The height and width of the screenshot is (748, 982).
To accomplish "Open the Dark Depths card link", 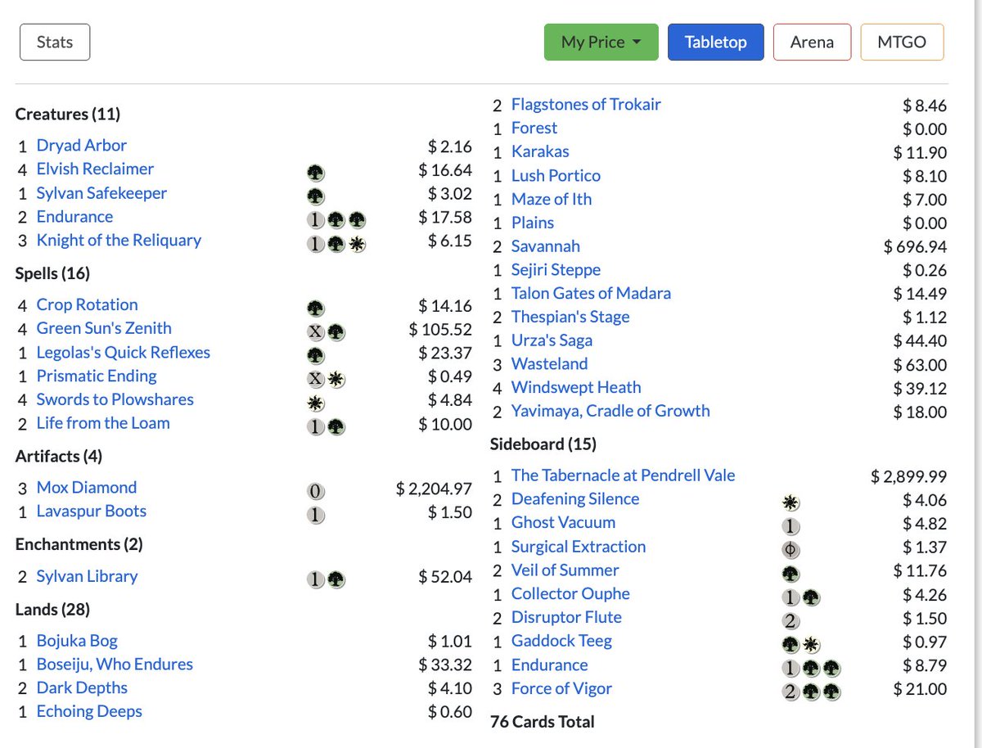I will [82, 687].
